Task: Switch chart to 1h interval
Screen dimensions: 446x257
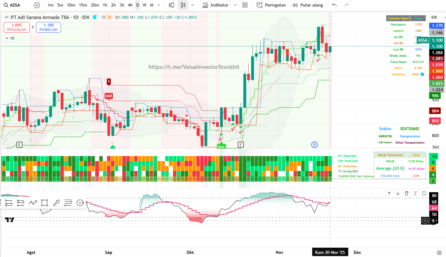Action: pos(105,5)
